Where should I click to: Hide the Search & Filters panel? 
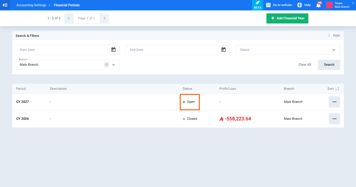tap(334, 35)
